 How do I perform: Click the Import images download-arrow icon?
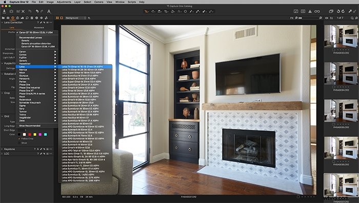[x=4, y=11]
